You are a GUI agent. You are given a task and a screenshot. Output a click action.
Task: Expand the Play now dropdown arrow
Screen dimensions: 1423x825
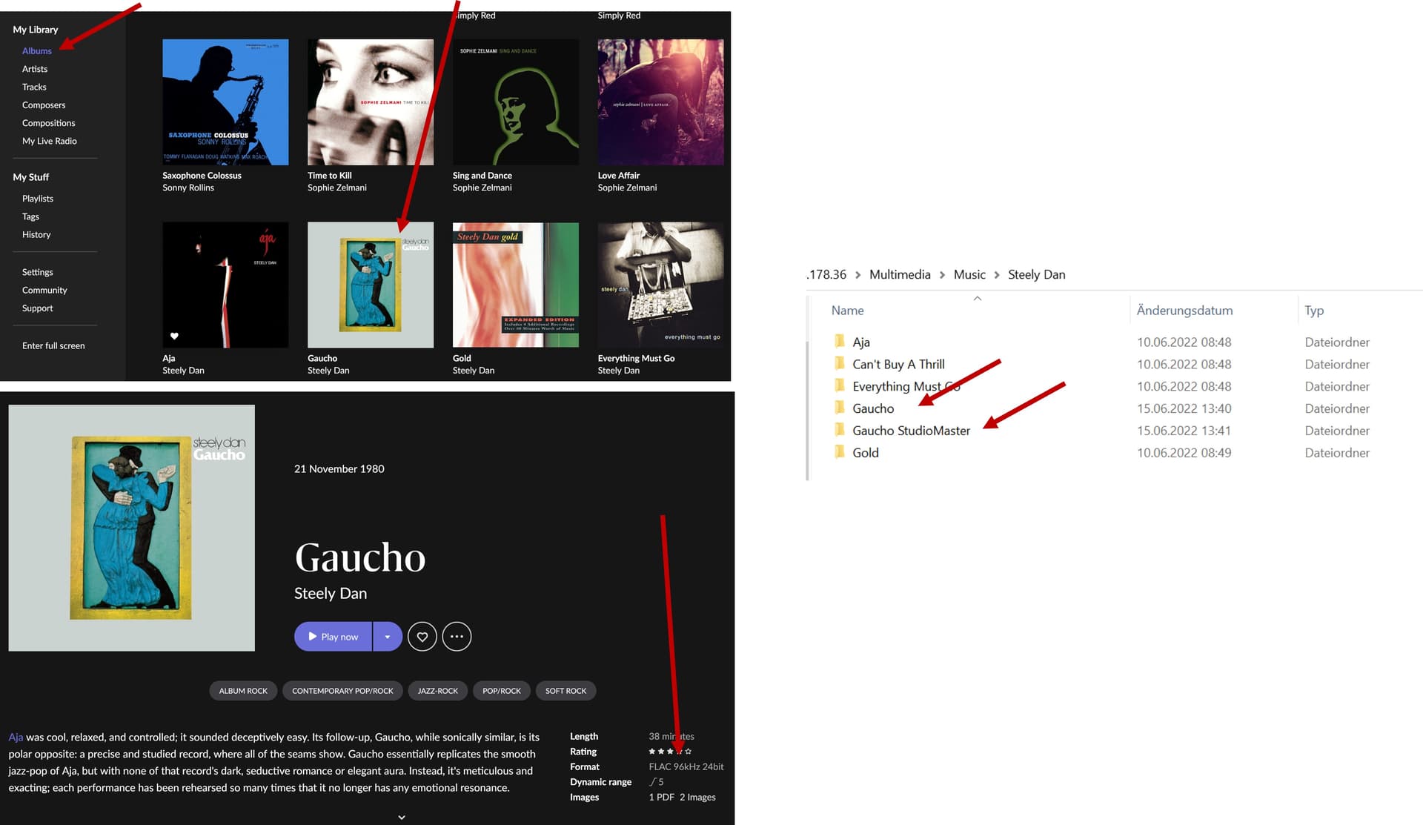(x=388, y=637)
